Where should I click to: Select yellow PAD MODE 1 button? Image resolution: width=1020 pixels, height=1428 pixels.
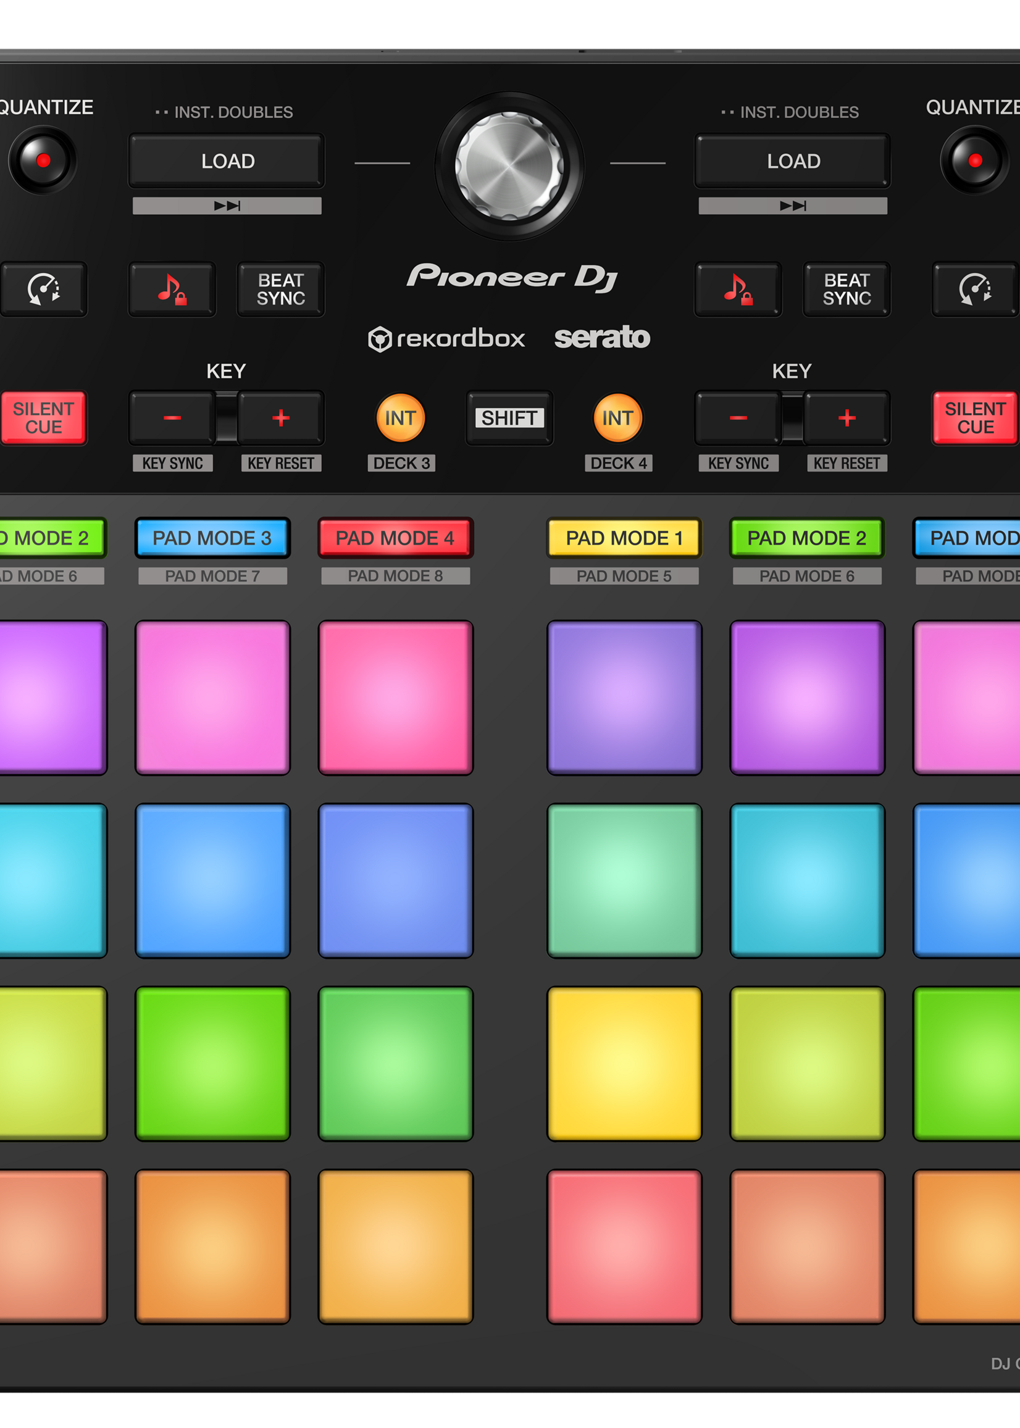pos(624,538)
